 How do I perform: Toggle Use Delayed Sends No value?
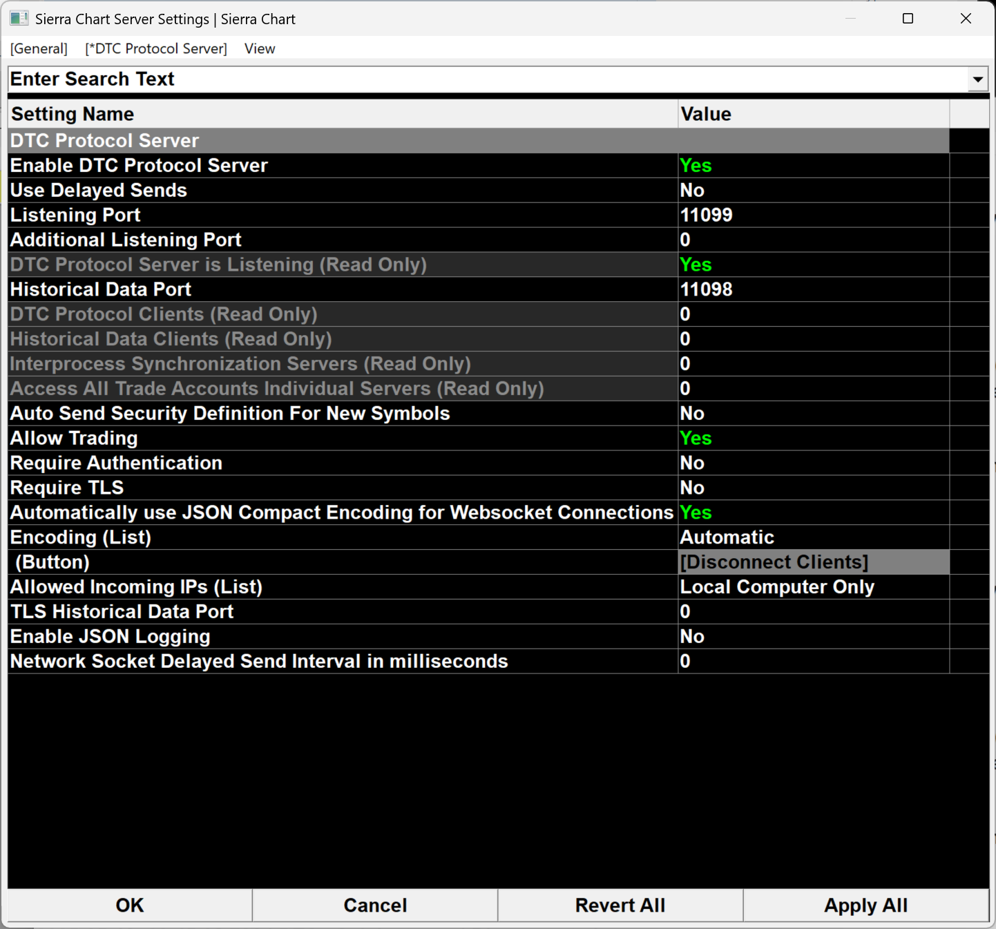point(814,191)
